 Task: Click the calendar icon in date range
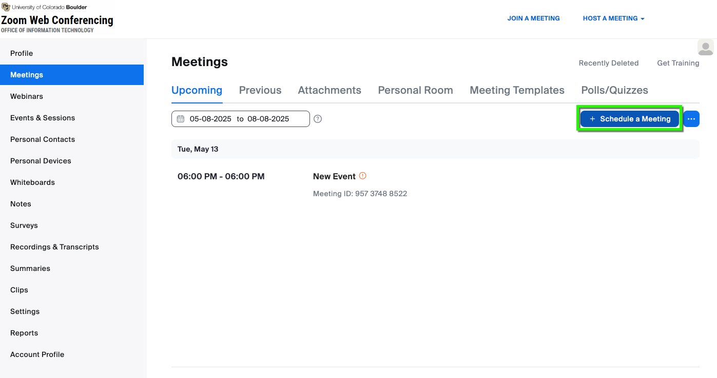point(180,119)
